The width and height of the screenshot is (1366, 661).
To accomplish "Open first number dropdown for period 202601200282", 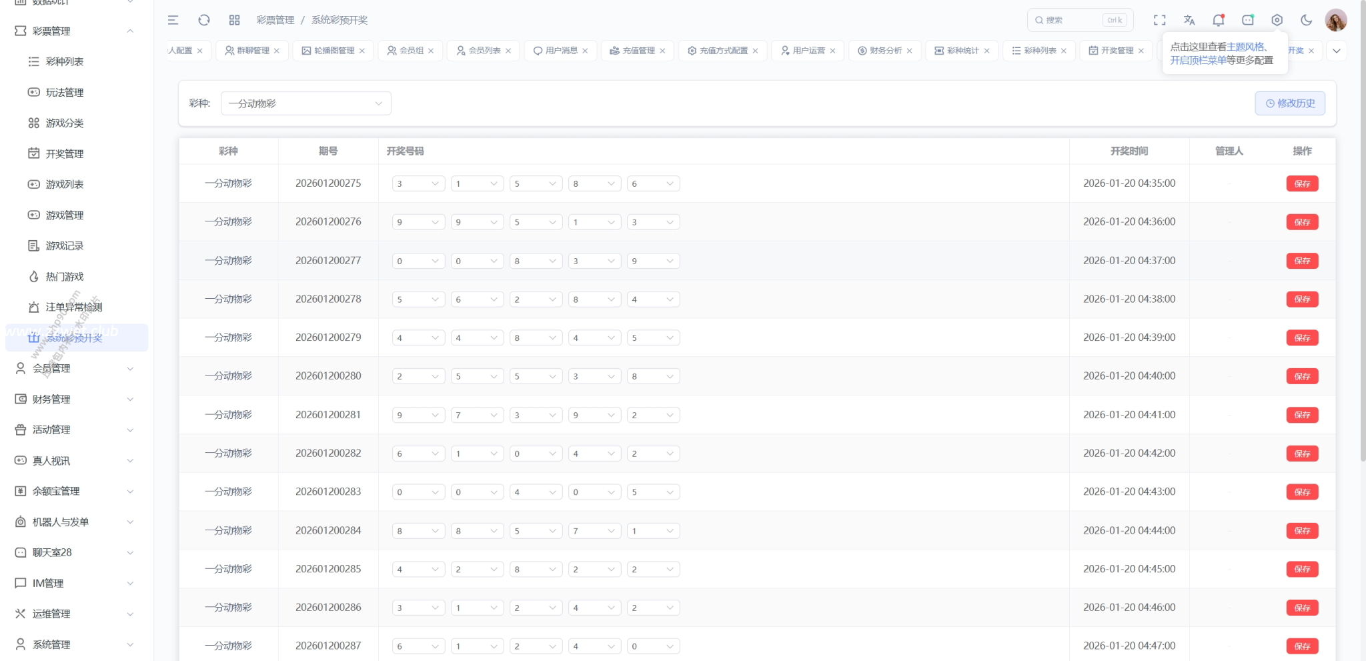I will [x=418, y=454].
